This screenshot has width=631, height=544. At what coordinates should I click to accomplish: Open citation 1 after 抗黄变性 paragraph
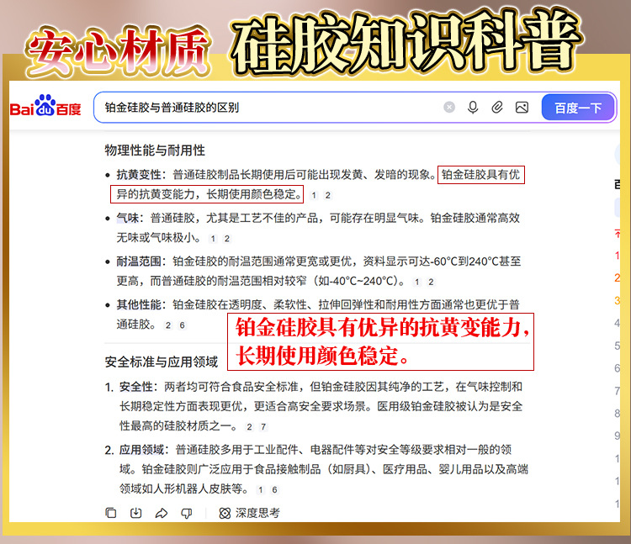[314, 195]
